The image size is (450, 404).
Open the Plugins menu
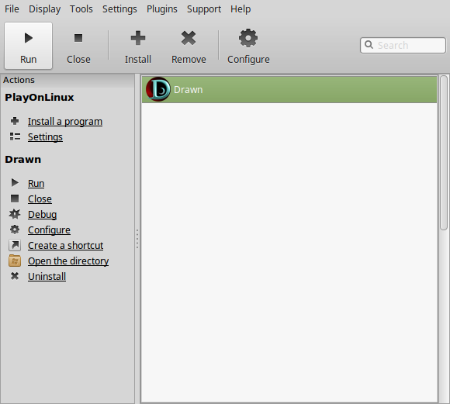[x=162, y=9]
